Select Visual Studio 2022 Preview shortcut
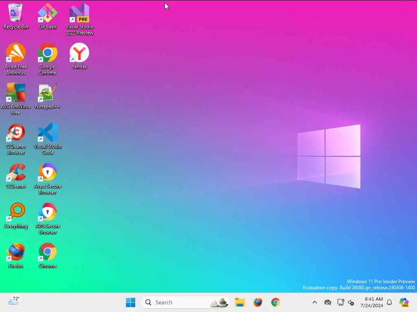Screen dimensions: 417x312 (x=79, y=19)
